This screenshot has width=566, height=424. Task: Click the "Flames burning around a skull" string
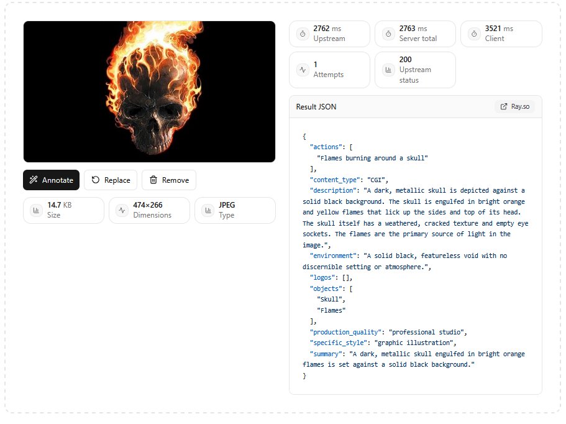(372, 158)
